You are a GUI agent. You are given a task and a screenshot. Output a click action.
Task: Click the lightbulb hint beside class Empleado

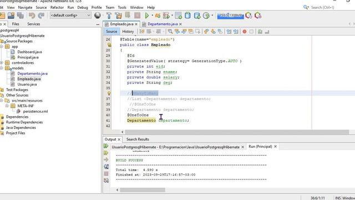point(109,44)
